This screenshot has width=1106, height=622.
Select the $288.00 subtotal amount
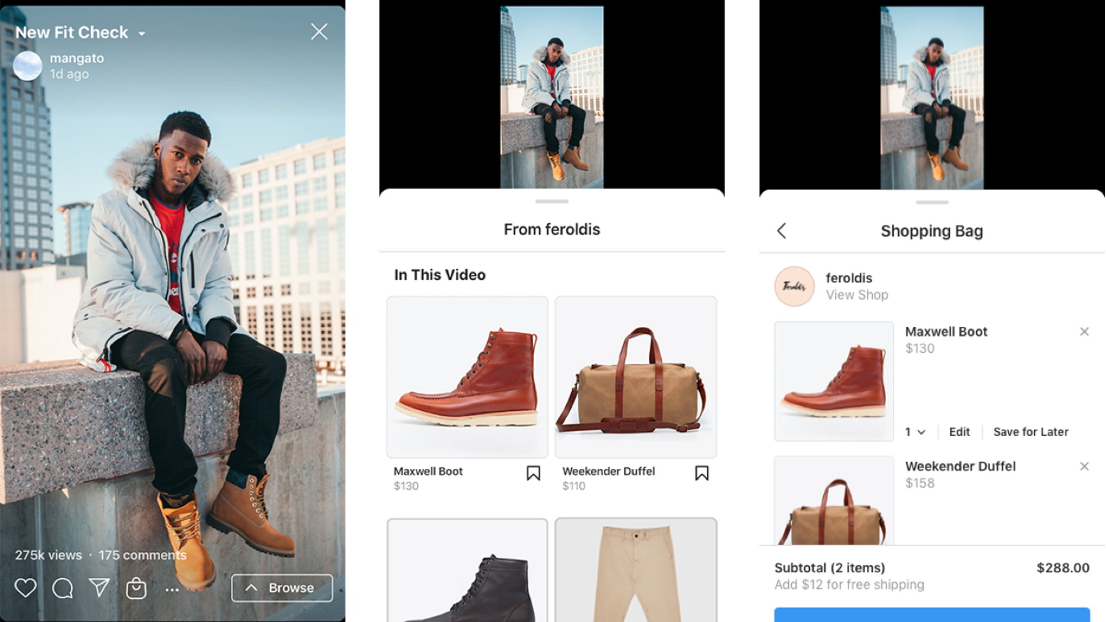[1063, 568]
